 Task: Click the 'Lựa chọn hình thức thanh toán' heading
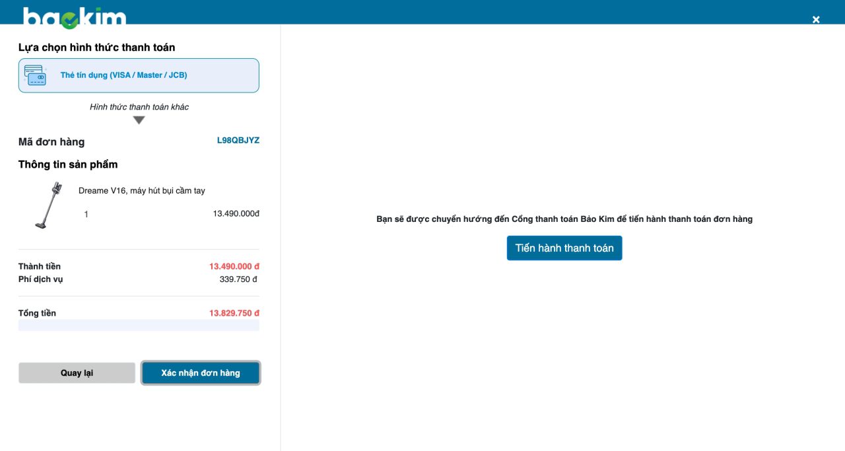click(x=97, y=48)
